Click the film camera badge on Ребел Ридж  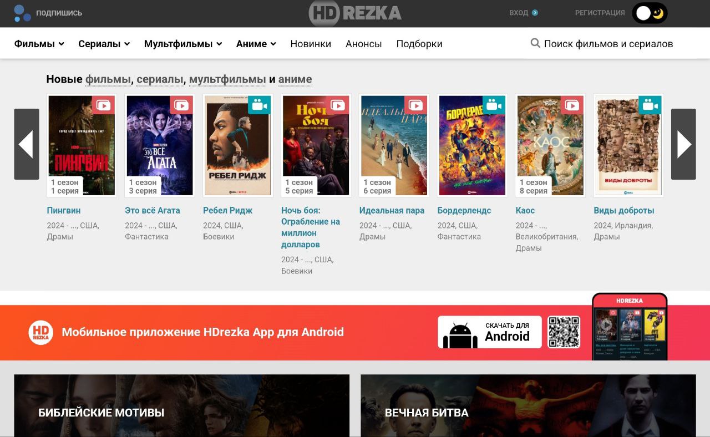[259, 105]
